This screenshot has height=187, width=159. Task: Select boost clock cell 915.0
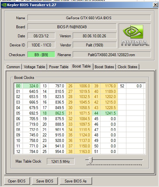[x=57, y=135]
